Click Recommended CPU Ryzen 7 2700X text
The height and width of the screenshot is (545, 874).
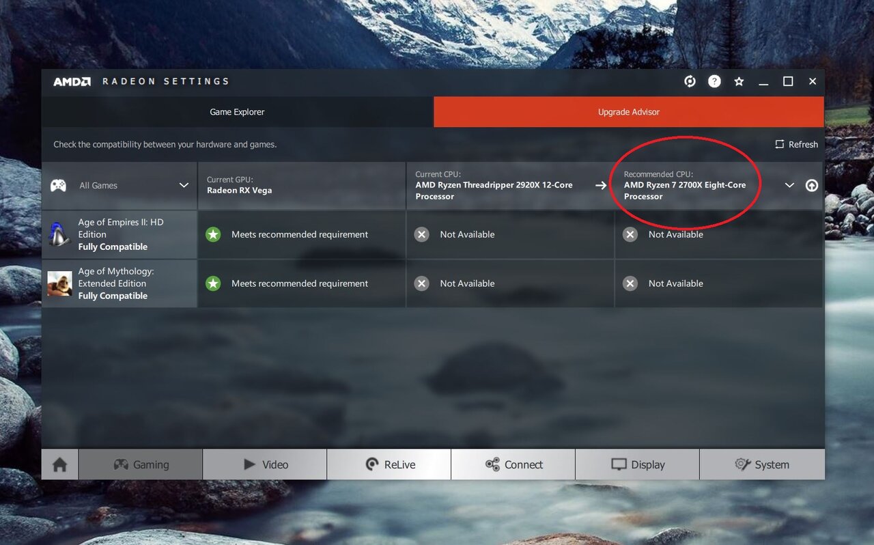(x=685, y=191)
